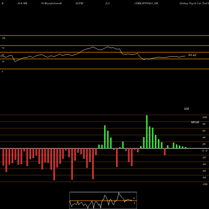
Task: Click the '4' label inside the mini chart
Action: pos(134,198)
